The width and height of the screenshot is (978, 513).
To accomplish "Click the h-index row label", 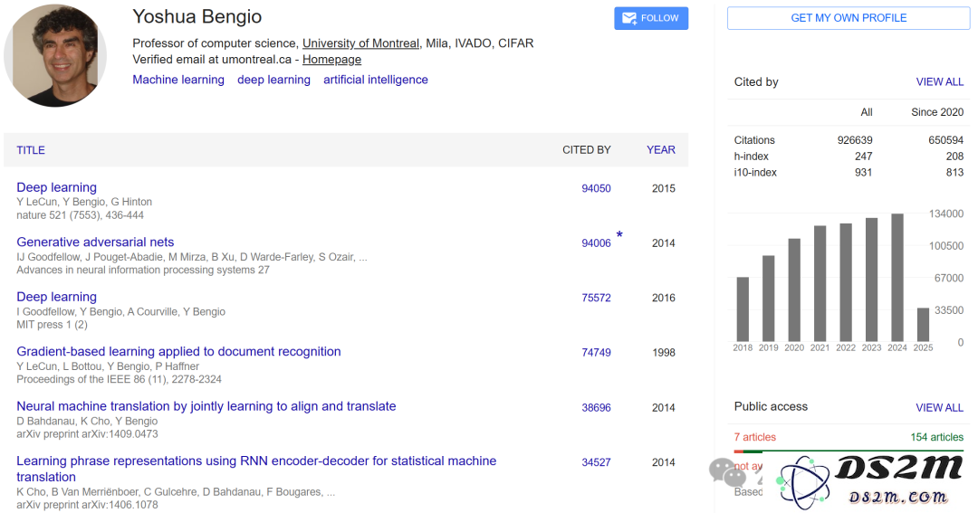I will 751,157.
